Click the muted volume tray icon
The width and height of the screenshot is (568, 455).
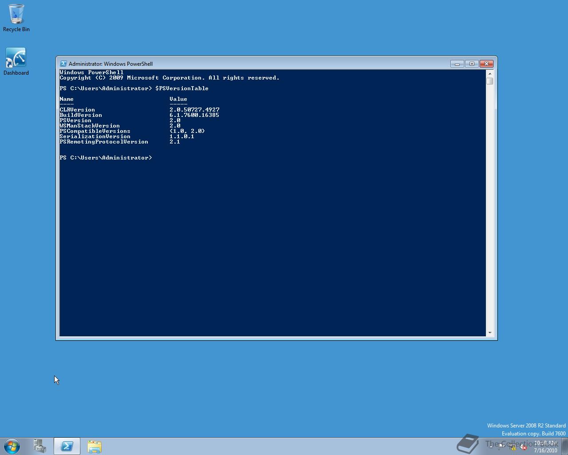[523, 447]
